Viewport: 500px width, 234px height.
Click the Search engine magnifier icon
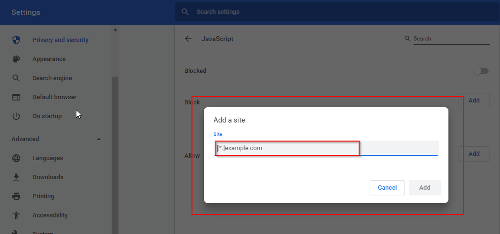click(16, 78)
